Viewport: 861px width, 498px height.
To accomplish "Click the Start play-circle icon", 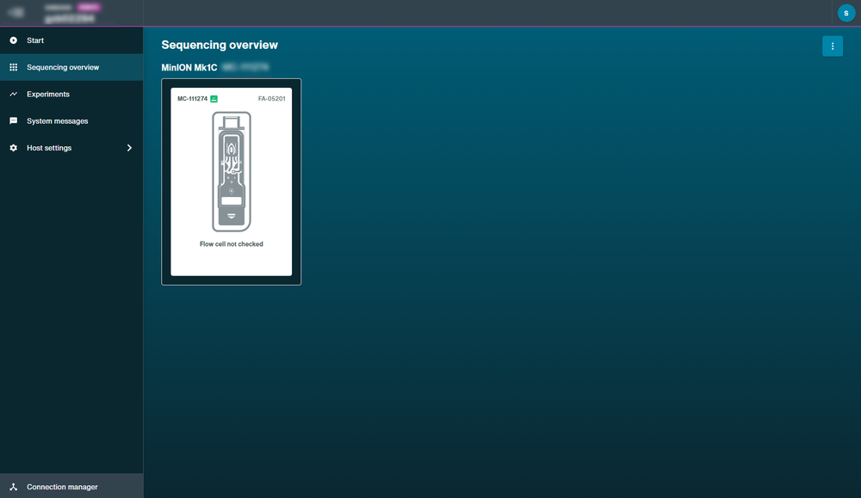I will [13, 40].
